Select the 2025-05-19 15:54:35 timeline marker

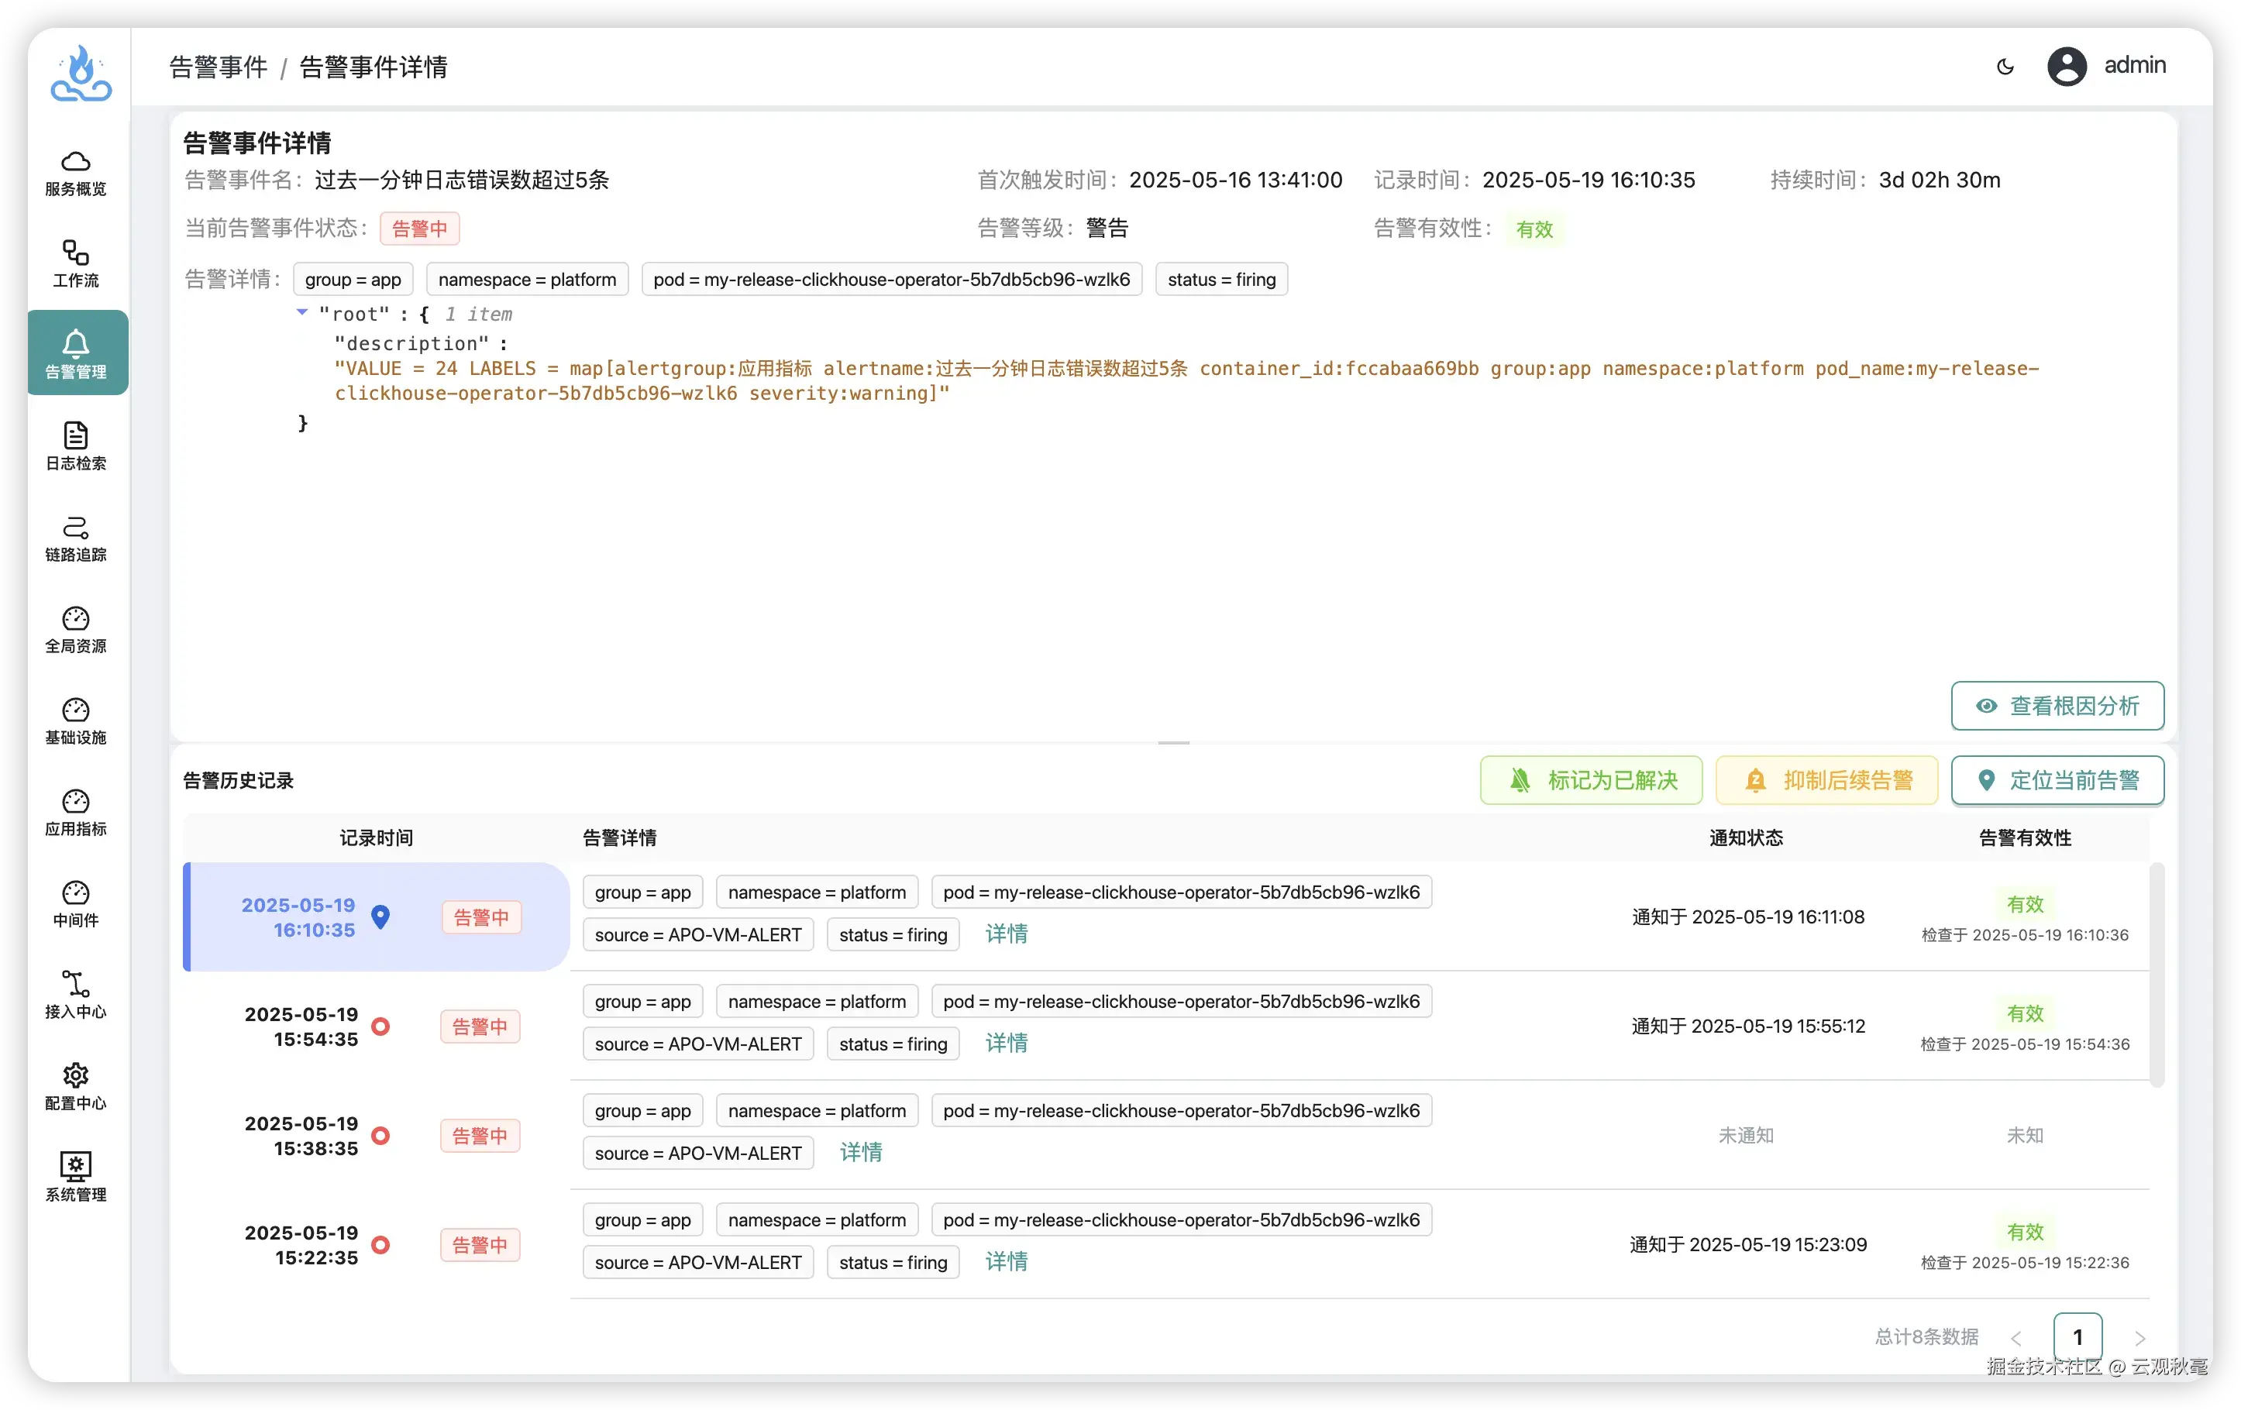(380, 1027)
